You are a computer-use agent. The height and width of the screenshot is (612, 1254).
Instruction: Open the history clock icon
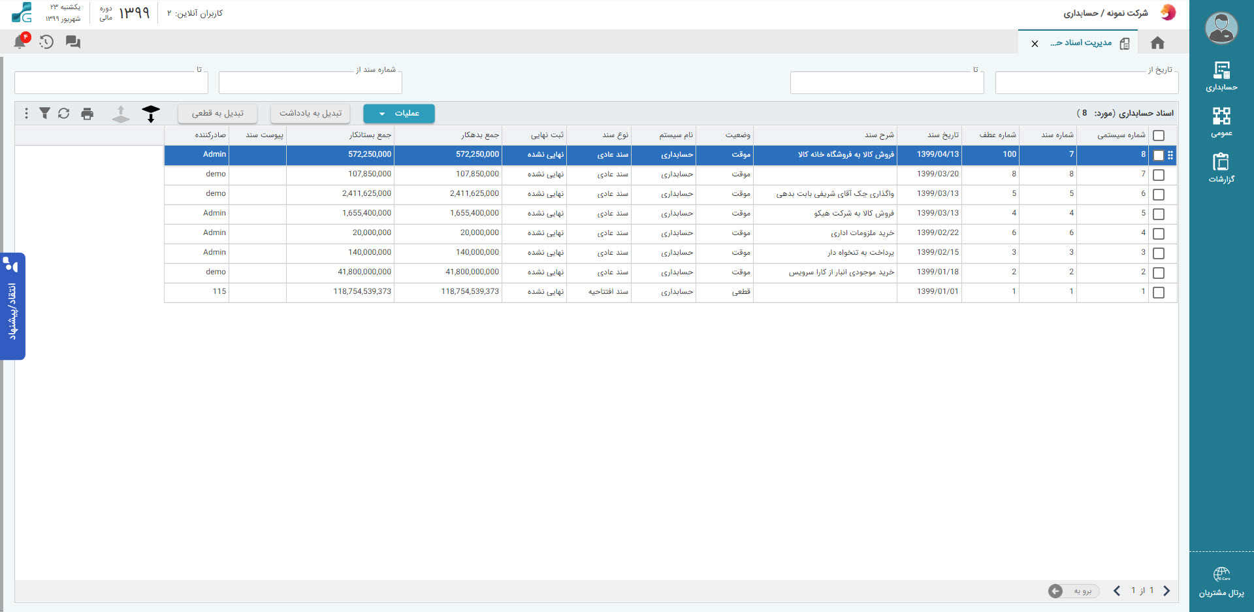[x=46, y=42]
